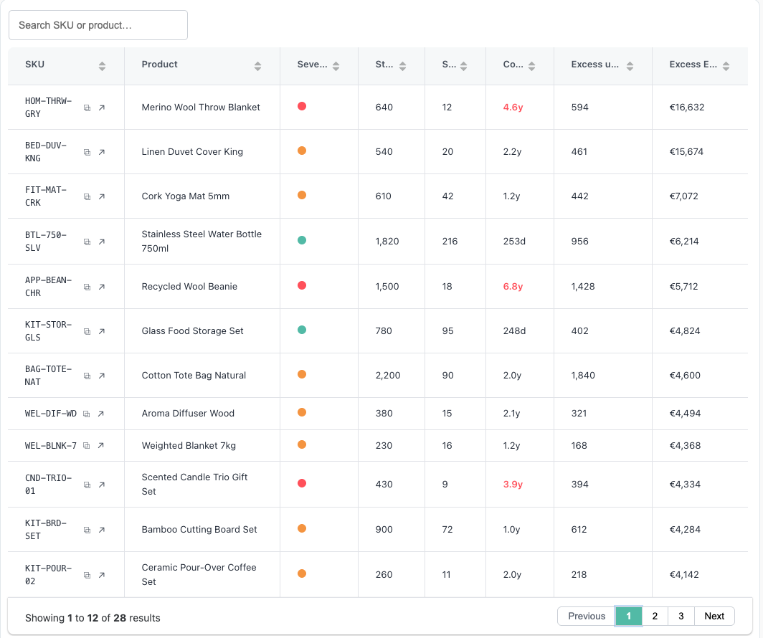This screenshot has height=638, width=763.
Task: Open BAG-TOTE-NAT external link arrow
Action: click(102, 376)
